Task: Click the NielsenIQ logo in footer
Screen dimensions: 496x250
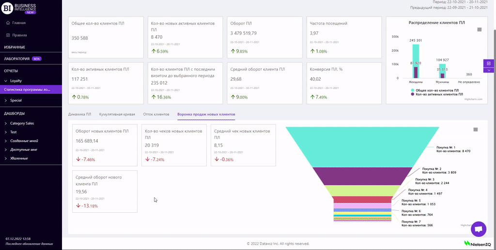Action: (x=478, y=243)
